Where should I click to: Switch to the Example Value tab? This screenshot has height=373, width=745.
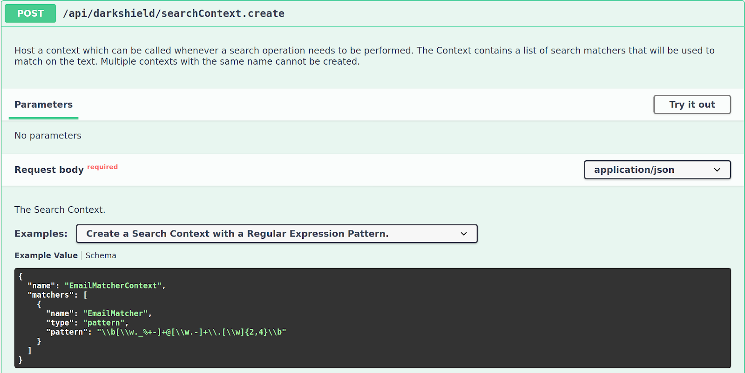(x=46, y=255)
